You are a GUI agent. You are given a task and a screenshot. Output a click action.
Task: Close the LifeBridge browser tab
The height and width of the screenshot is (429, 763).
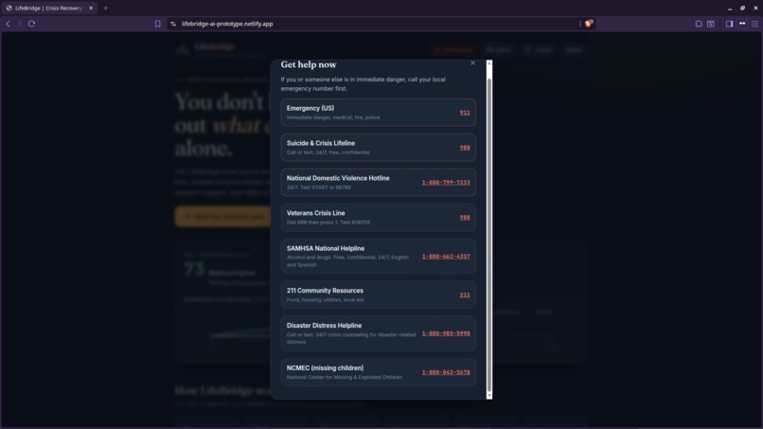(x=91, y=8)
